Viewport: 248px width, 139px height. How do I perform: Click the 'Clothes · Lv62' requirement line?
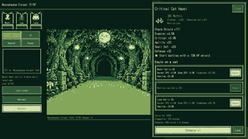click(x=187, y=20)
